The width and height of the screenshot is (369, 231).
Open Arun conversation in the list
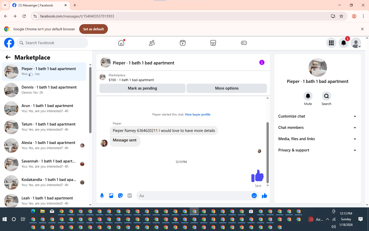[x=44, y=109]
